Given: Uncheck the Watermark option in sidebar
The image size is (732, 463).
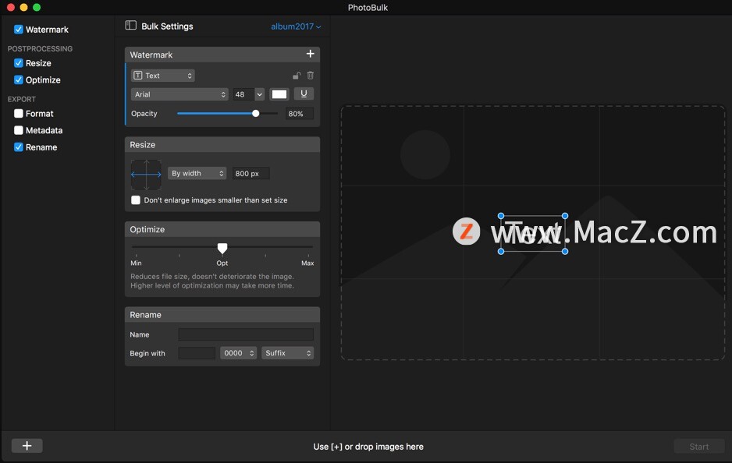Looking at the screenshot, I should 19,30.
